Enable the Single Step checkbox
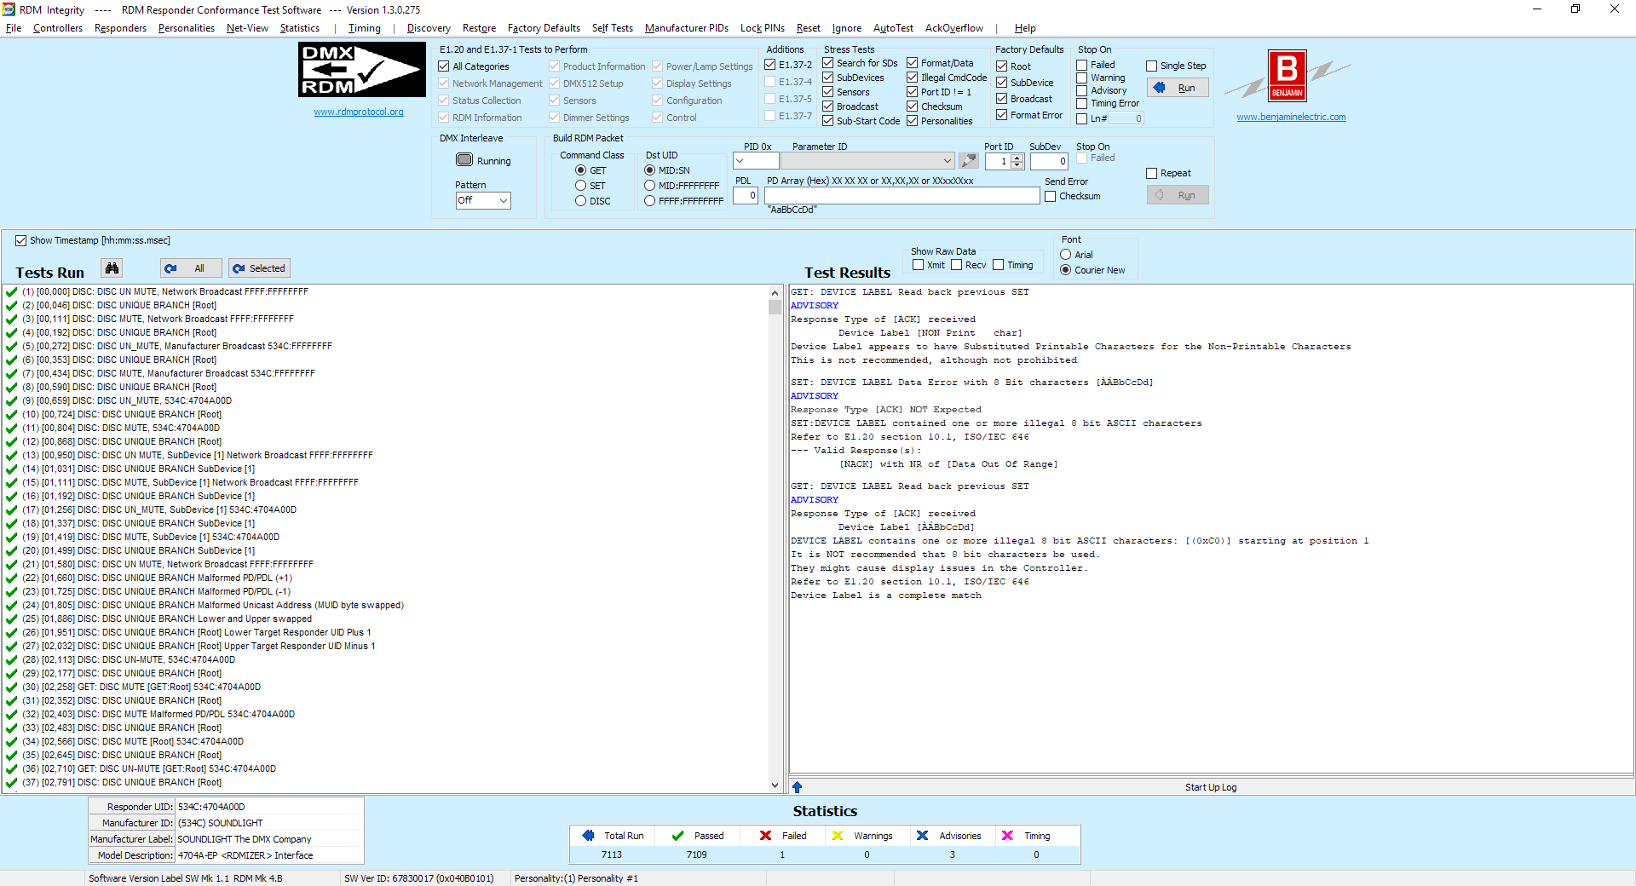 pos(1152,66)
